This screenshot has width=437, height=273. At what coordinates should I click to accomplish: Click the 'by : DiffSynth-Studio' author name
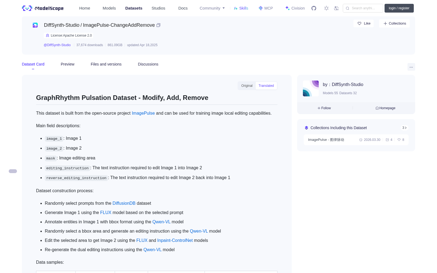343,85
